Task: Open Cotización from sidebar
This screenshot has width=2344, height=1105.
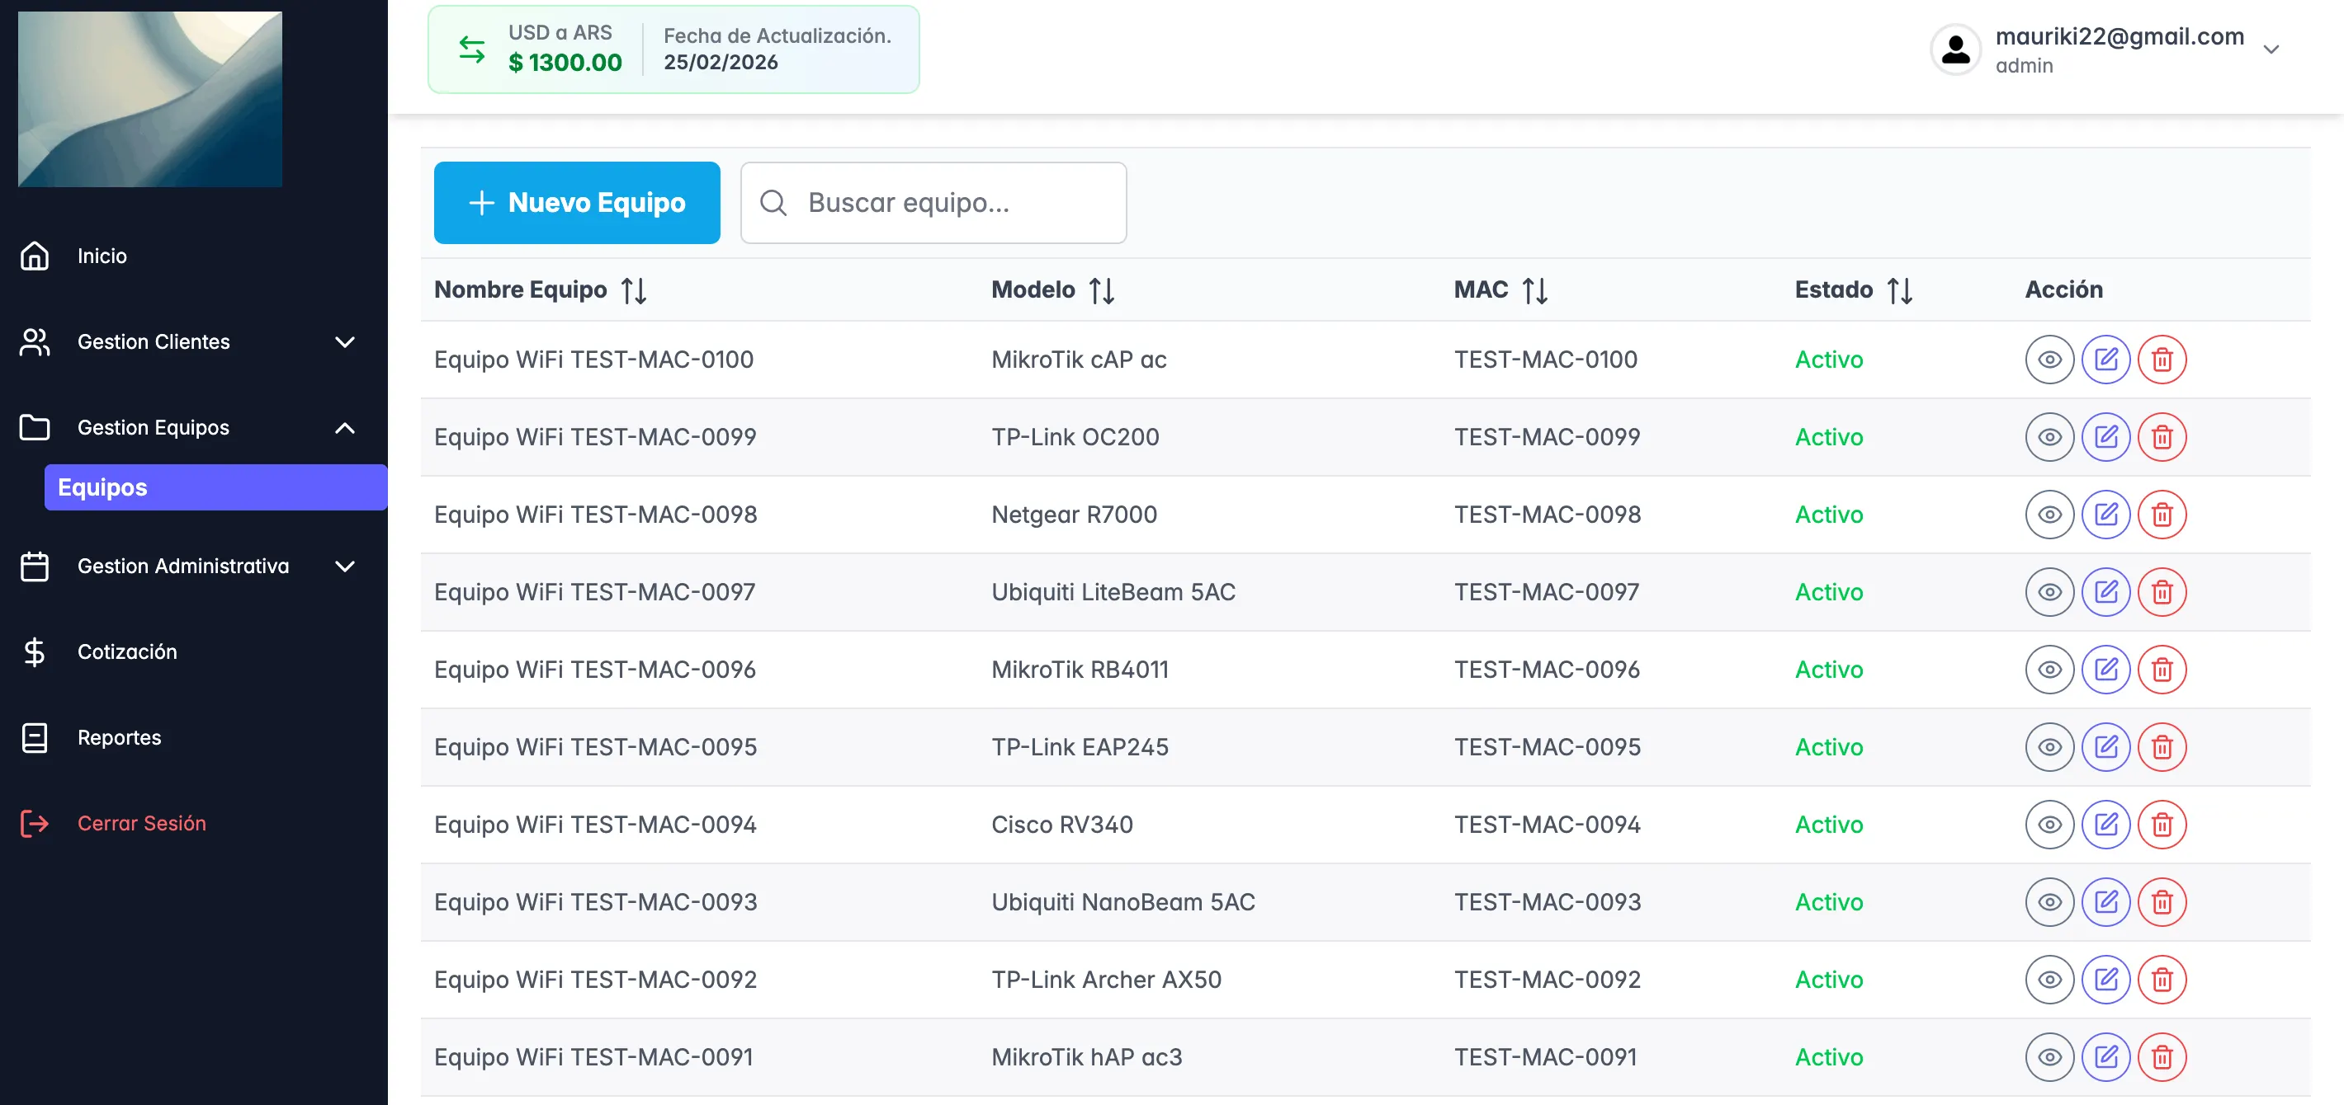Action: pyautogui.click(x=126, y=651)
